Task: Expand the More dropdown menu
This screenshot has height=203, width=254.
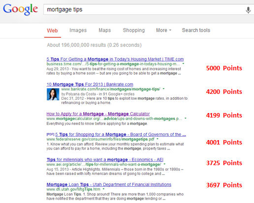Action: point(163,30)
